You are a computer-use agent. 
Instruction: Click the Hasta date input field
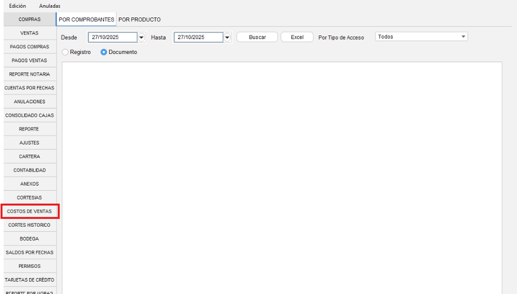(x=198, y=38)
